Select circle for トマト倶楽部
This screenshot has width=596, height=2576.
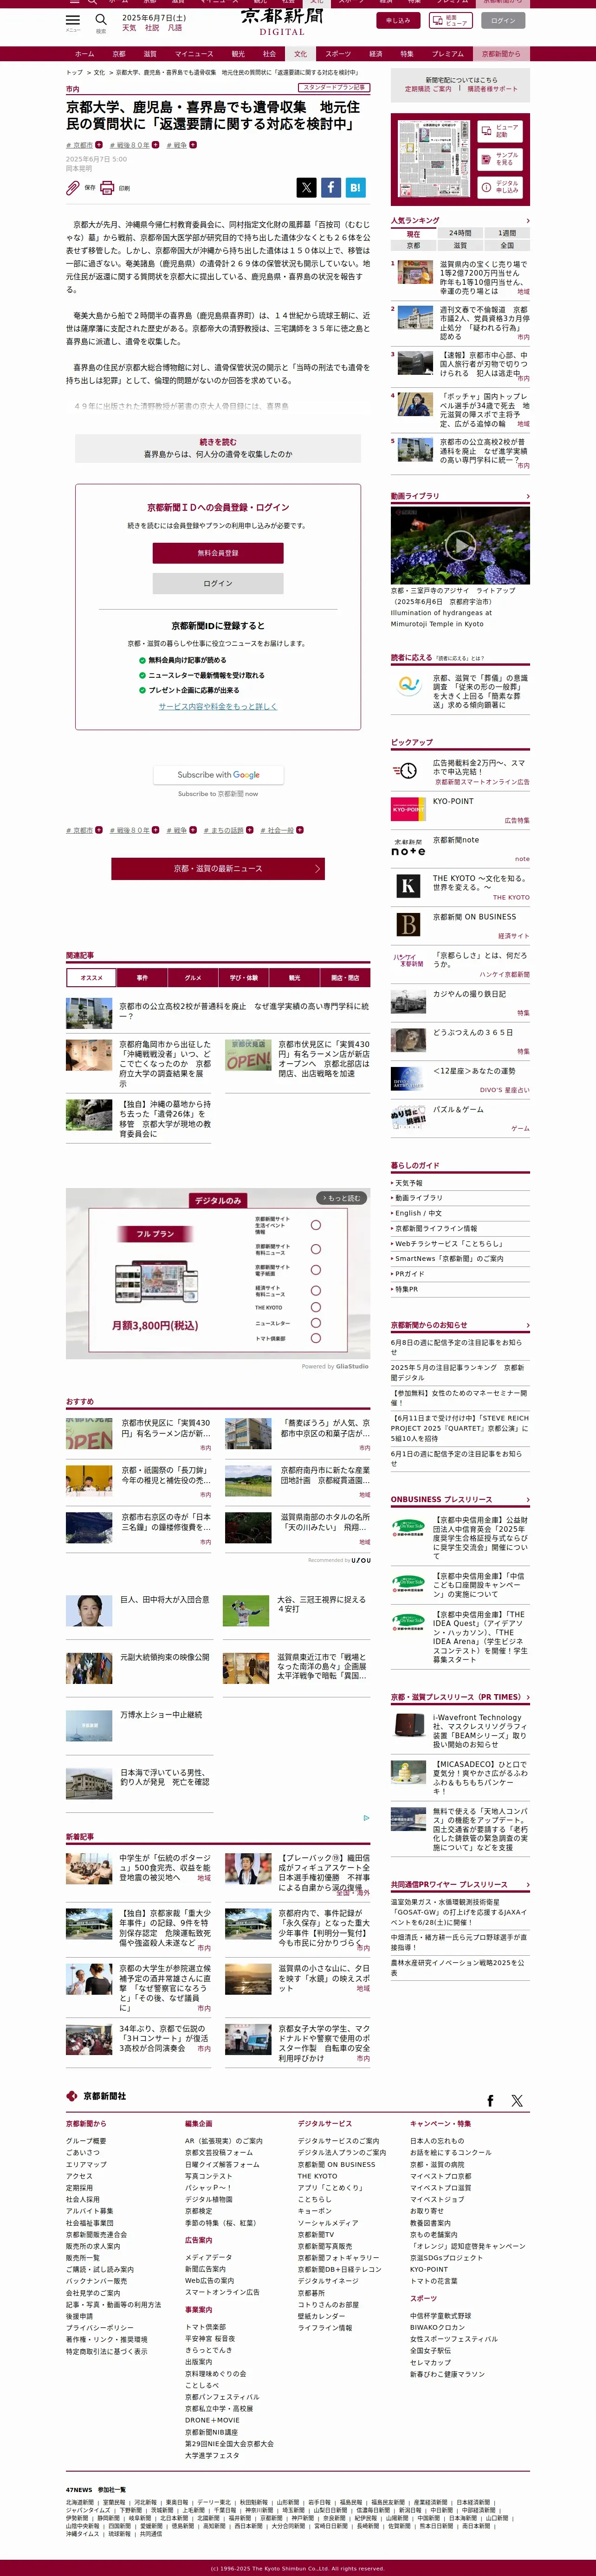(316, 1338)
